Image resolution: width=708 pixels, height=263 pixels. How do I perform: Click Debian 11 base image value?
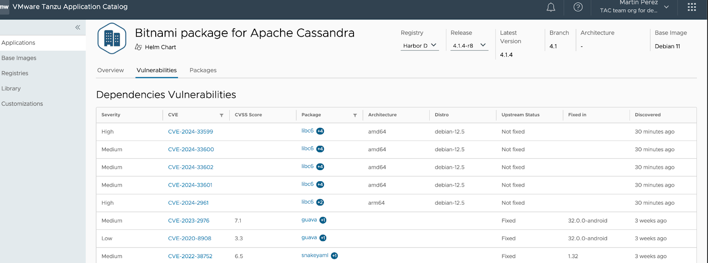(x=667, y=46)
